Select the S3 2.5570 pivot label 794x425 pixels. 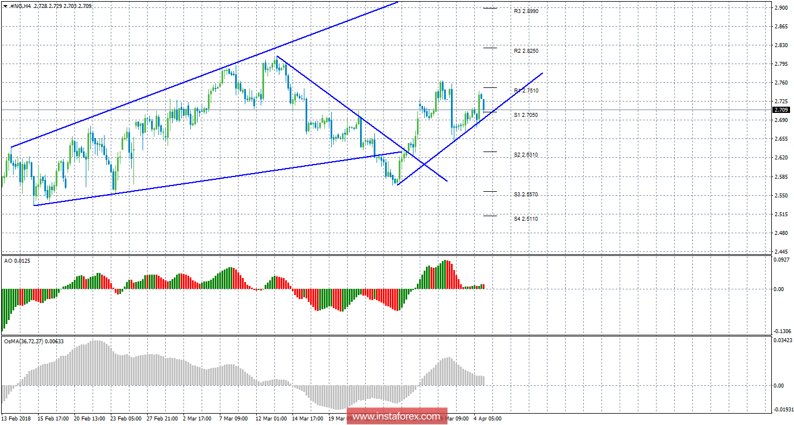(526, 195)
